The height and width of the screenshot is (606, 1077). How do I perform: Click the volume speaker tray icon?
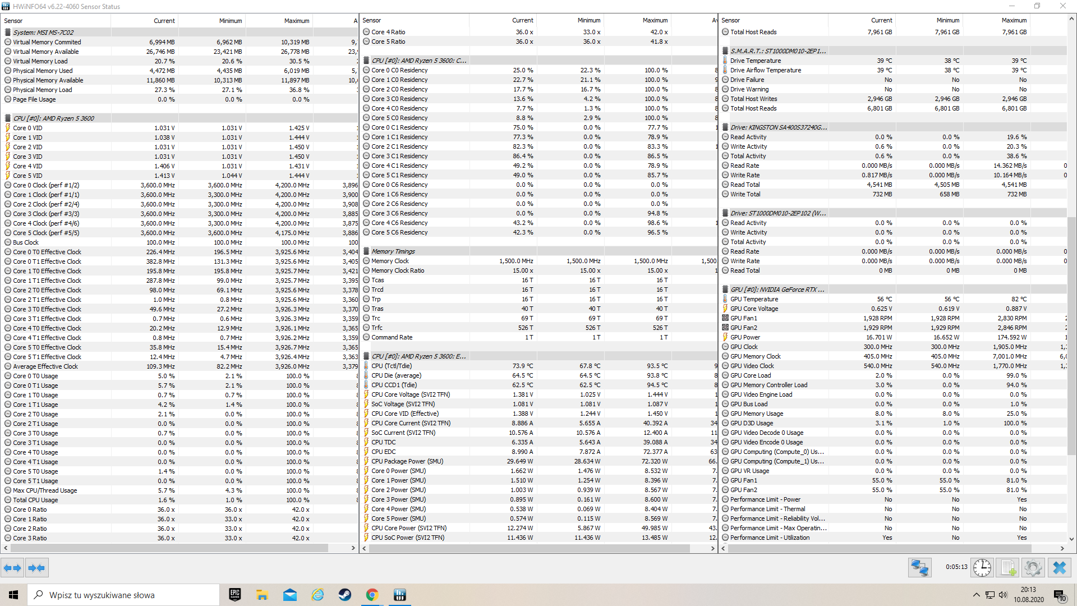(1003, 595)
